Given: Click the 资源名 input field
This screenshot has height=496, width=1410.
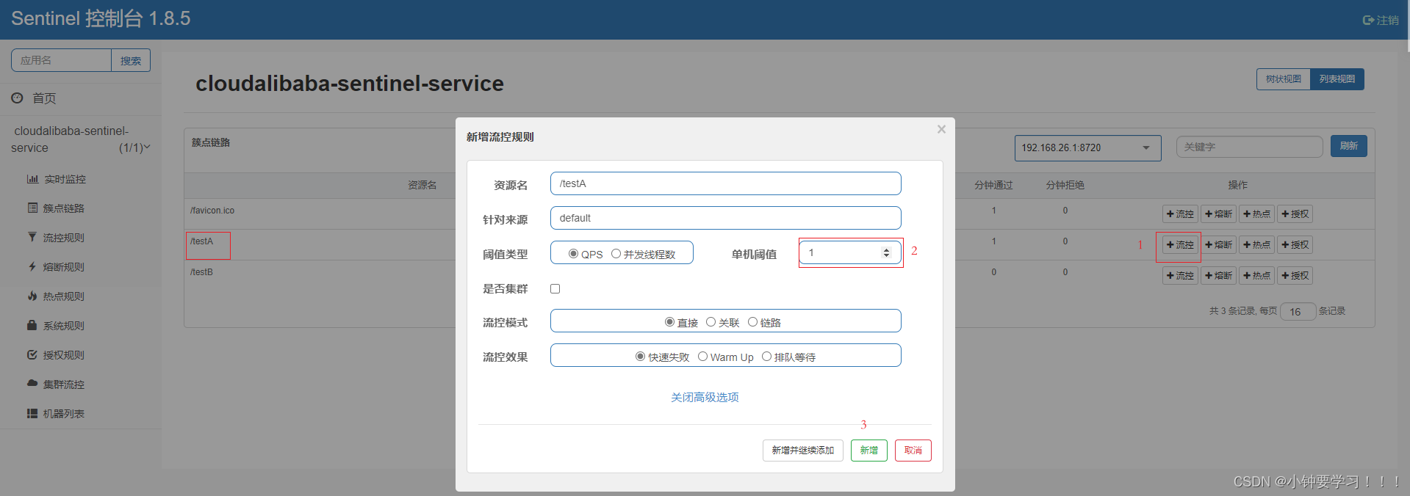Looking at the screenshot, I should 726,183.
